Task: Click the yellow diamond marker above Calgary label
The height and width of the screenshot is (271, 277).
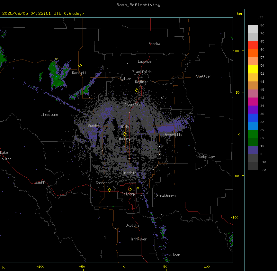Action: pos(130,190)
